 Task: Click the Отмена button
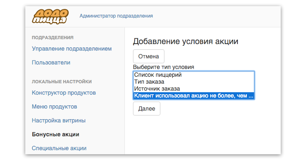149,56
